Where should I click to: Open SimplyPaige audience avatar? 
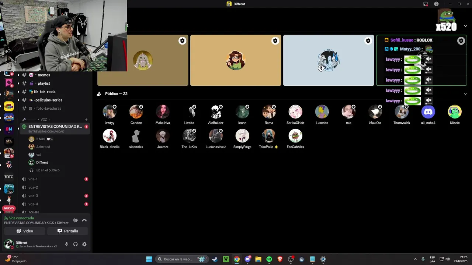pyautogui.click(x=242, y=136)
